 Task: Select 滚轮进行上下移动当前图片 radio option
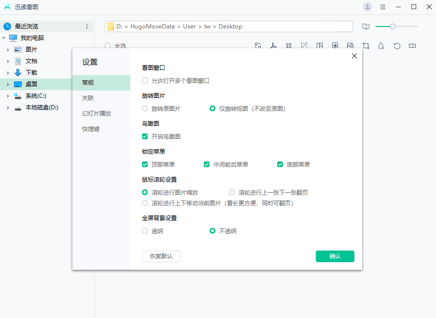pos(145,203)
